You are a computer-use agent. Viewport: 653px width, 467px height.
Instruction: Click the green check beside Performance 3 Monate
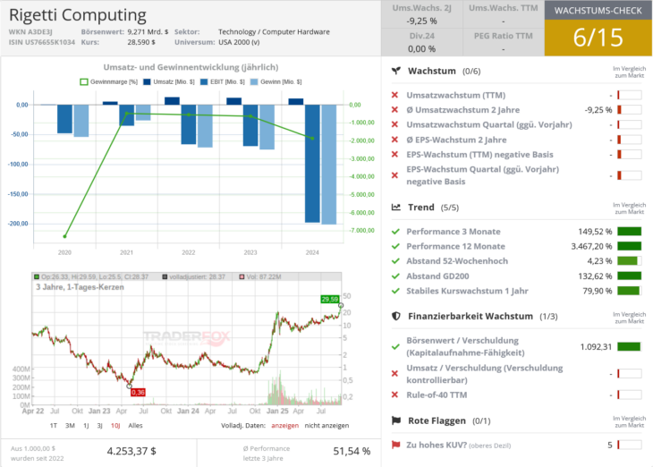pyautogui.click(x=395, y=232)
